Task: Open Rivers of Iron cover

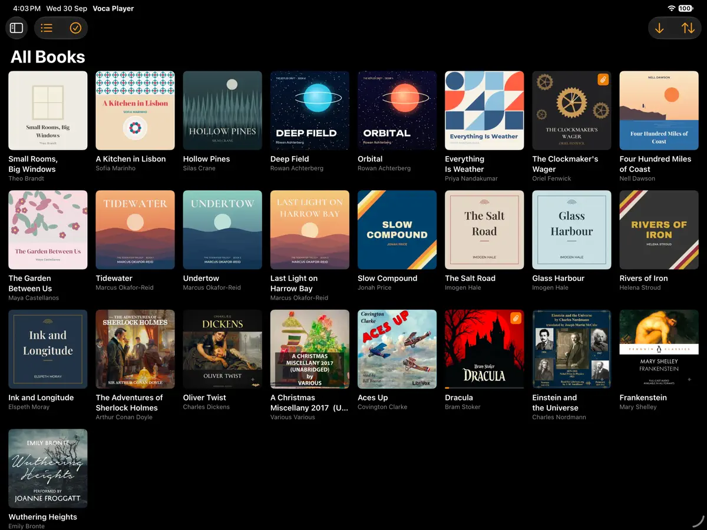Action: click(x=659, y=230)
